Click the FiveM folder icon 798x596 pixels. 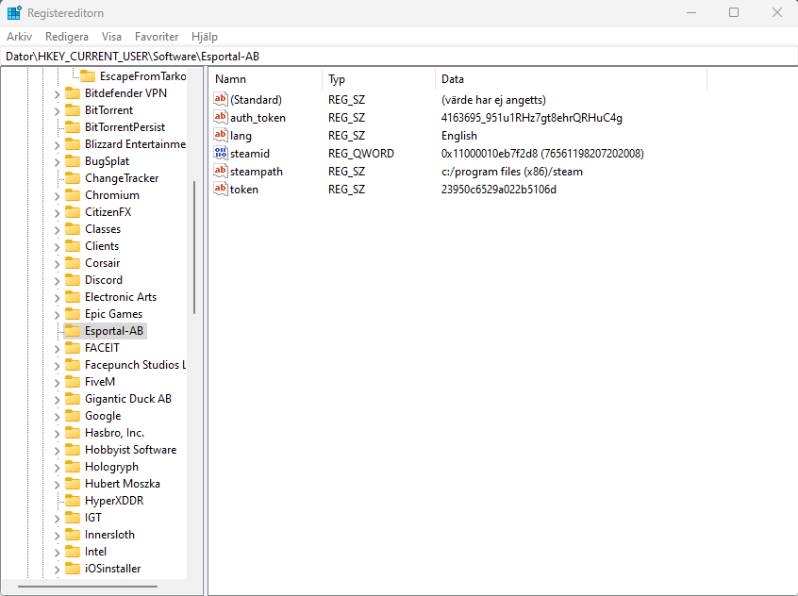73,382
